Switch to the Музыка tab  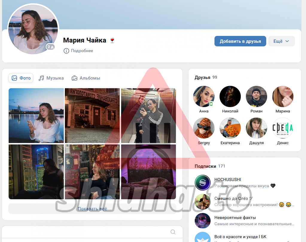(51, 78)
